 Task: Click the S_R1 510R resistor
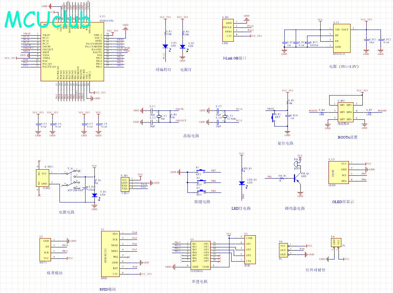tap(165, 33)
